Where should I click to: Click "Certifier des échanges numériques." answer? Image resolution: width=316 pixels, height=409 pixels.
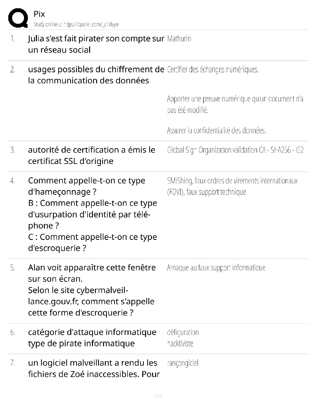coord(213,69)
